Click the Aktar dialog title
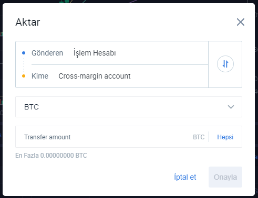 [28, 22]
